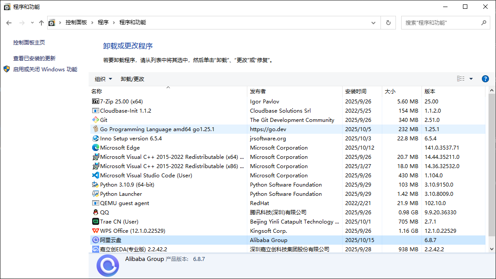Sort list by 发布者 column header

(x=258, y=92)
